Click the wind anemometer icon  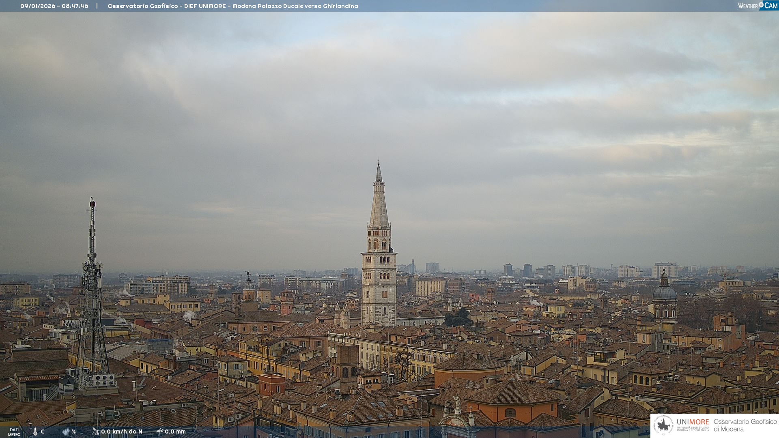pos(95,432)
